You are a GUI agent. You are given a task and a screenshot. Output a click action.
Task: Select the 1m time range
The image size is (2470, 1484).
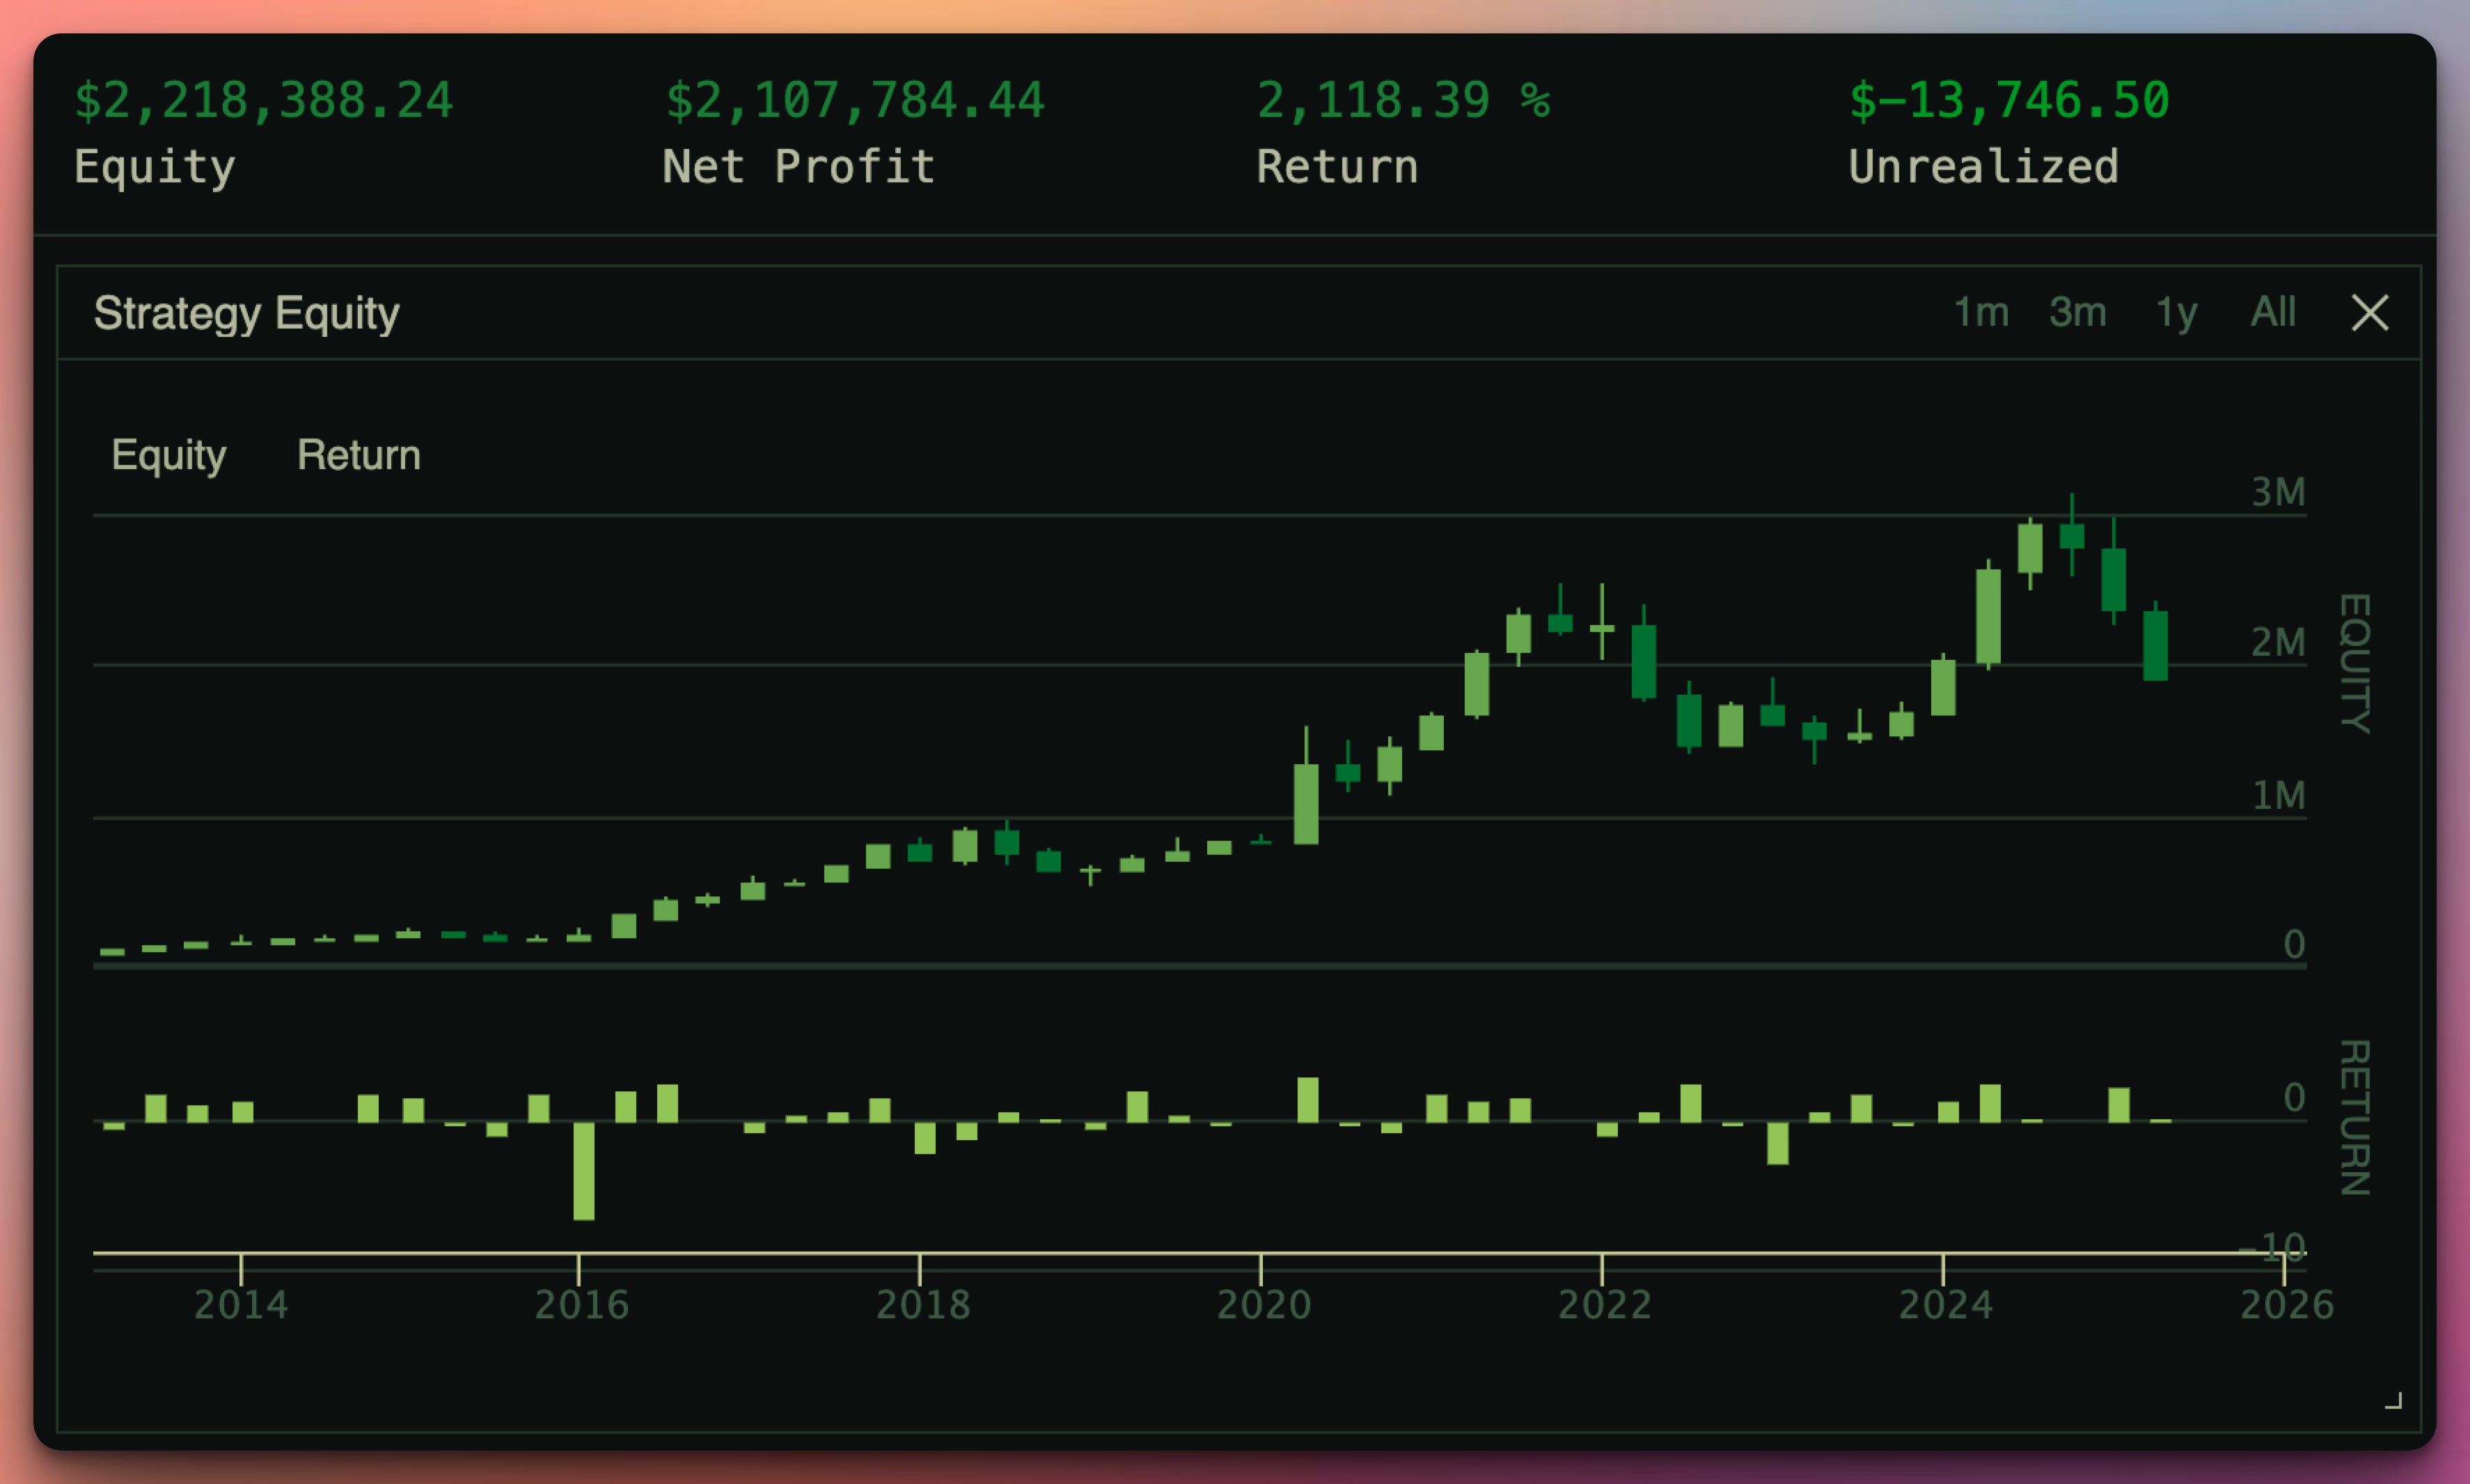tap(1981, 313)
